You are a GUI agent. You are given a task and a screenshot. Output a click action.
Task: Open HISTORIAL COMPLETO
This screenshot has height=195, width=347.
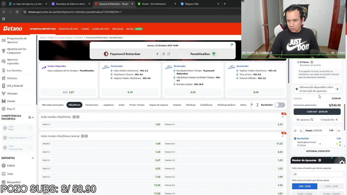pyautogui.click(x=318, y=151)
